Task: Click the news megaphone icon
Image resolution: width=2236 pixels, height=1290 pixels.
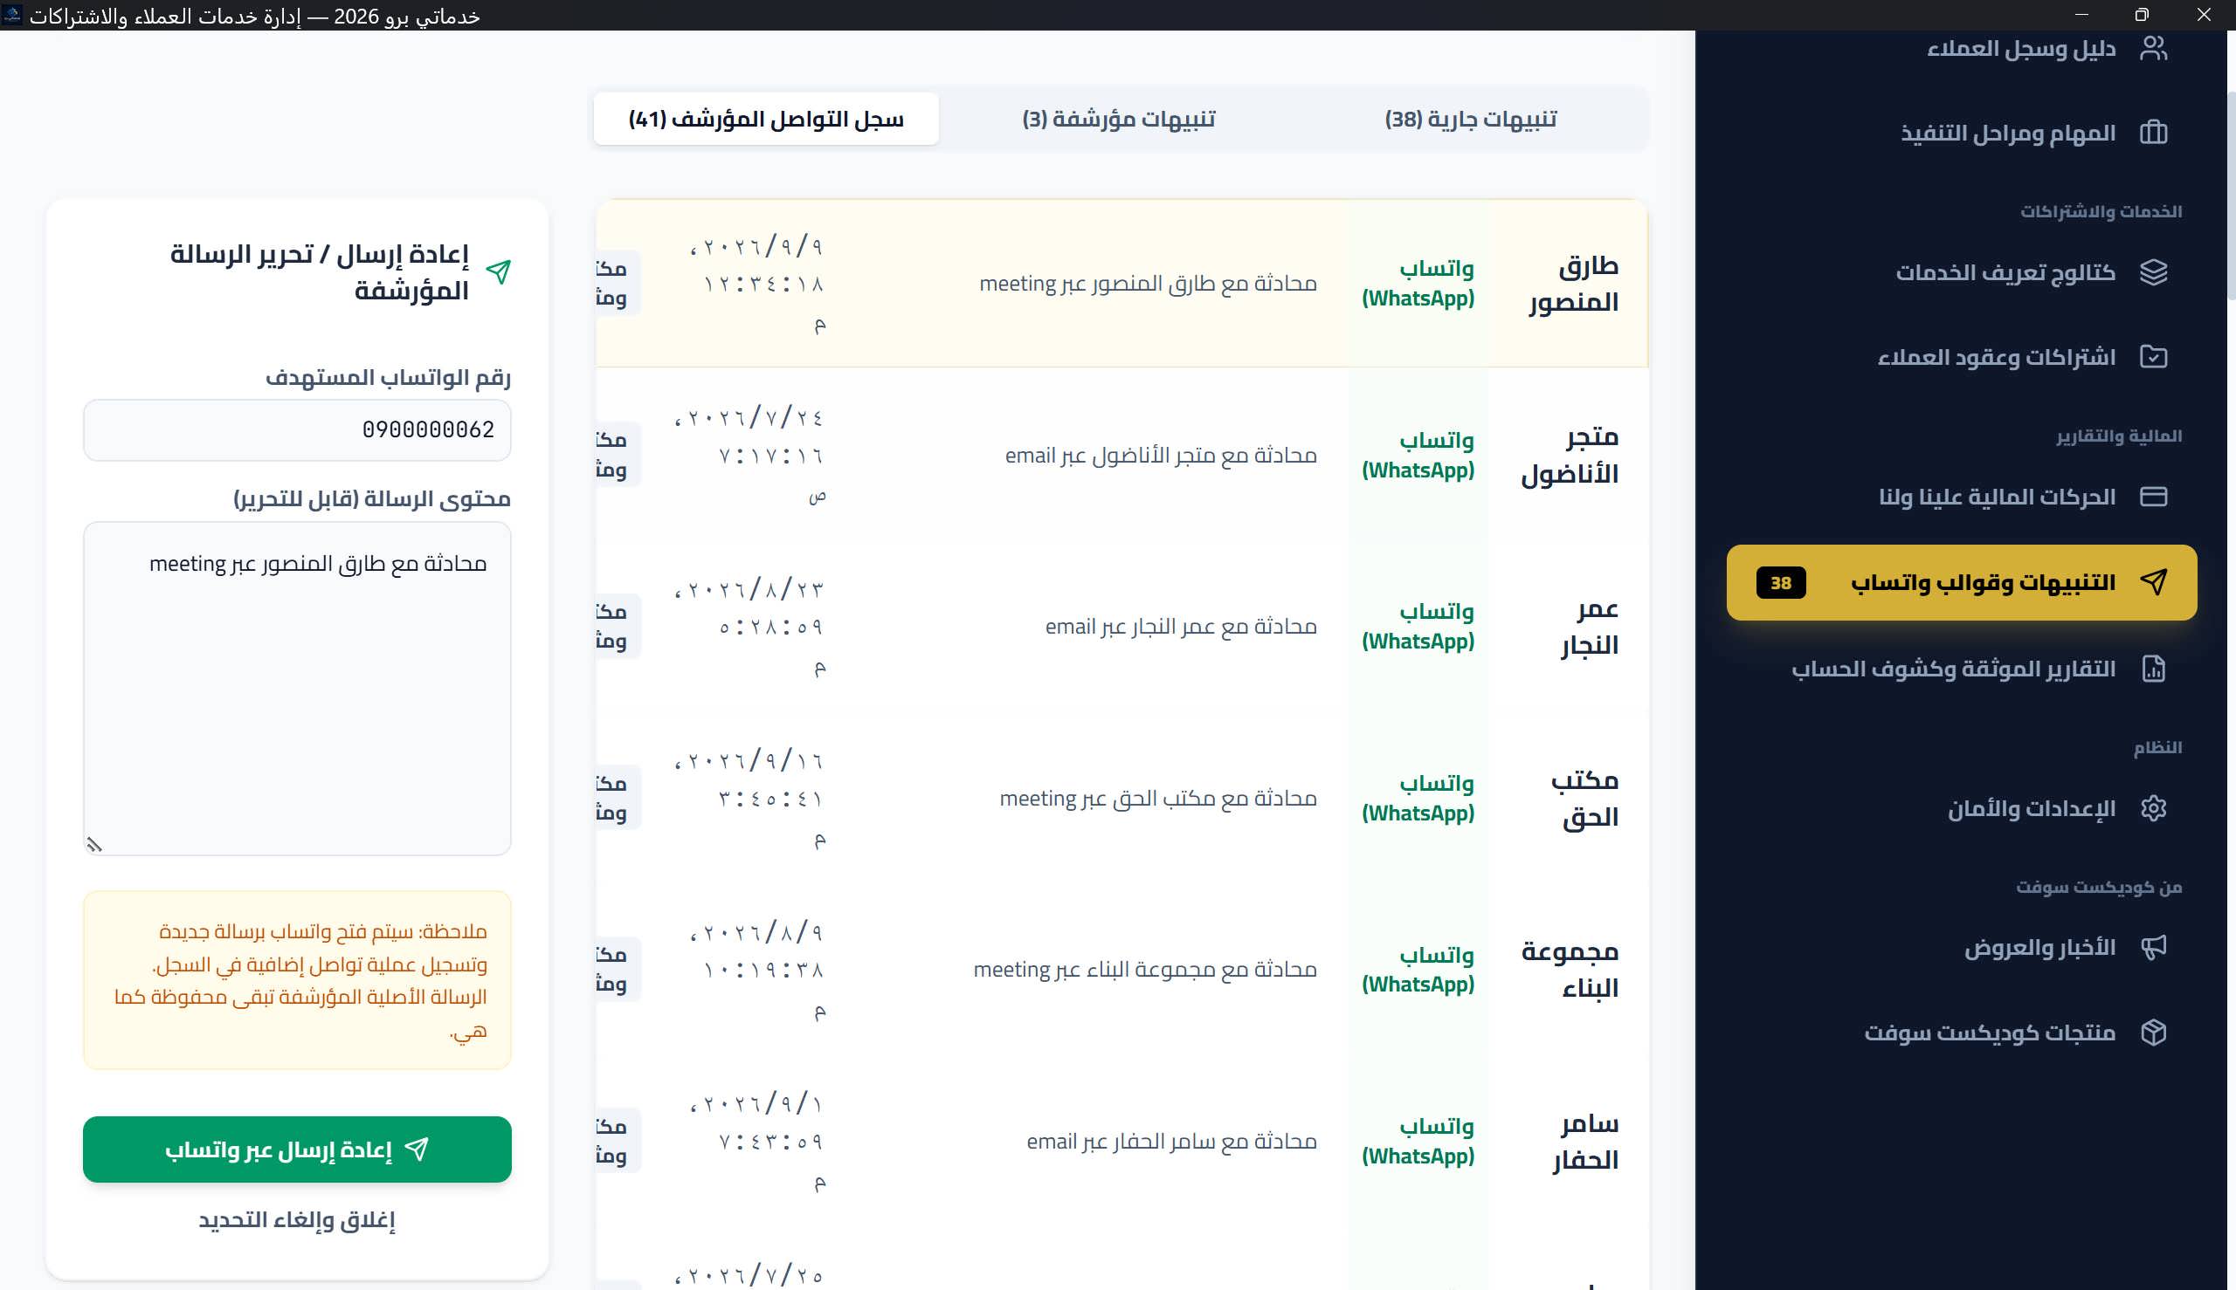Action: 2154,947
